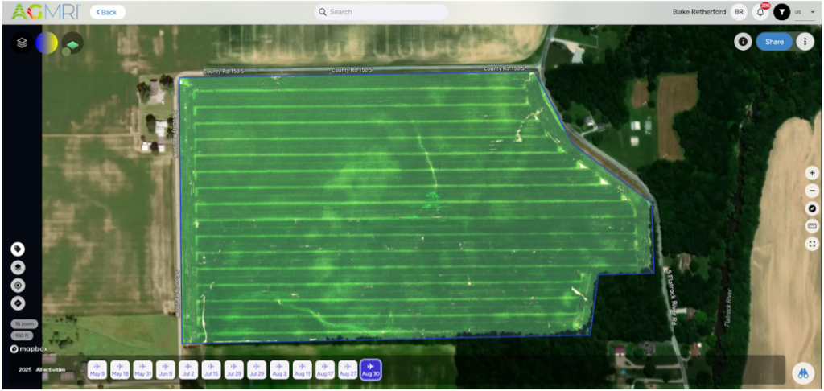The width and height of the screenshot is (824, 391).
Task: Click the directions arrow icon in sidebar
Action: (x=18, y=303)
